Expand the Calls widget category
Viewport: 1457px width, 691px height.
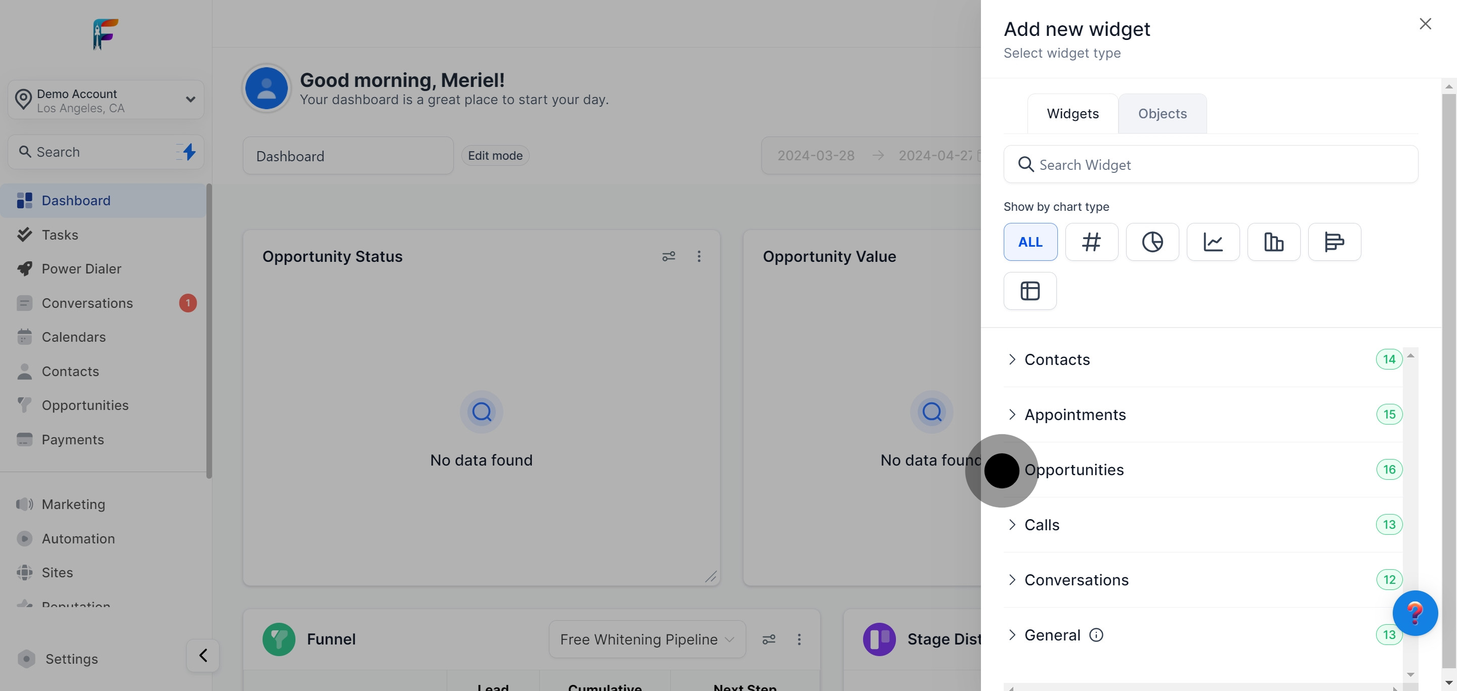(x=1041, y=525)
